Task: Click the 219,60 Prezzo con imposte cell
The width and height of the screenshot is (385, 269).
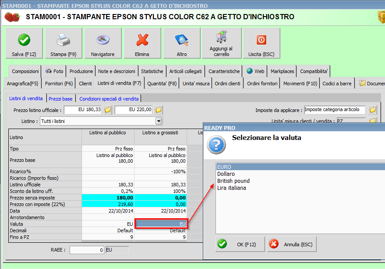Action: (108, 204)
